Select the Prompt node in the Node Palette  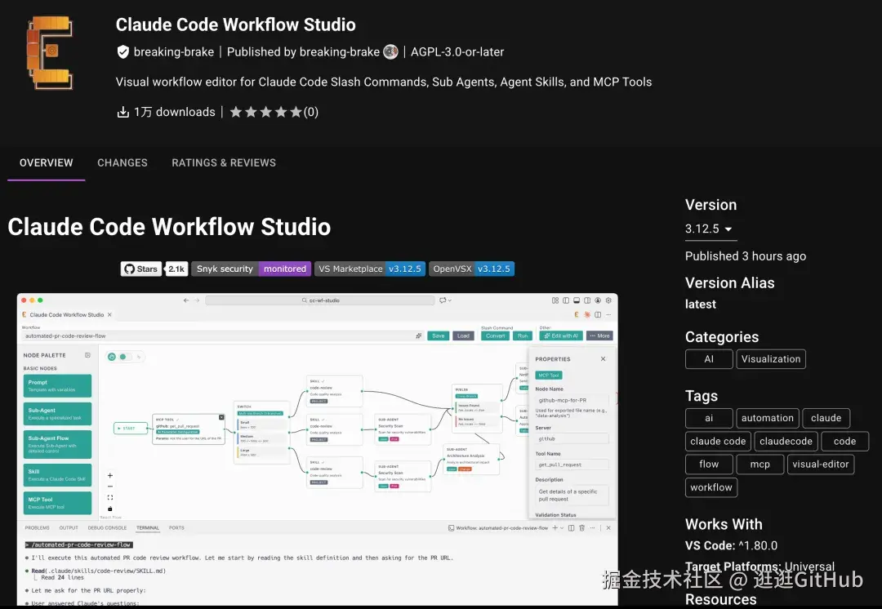57,386
